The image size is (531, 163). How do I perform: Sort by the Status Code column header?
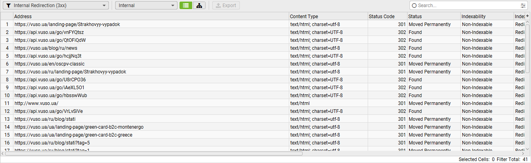387,16
